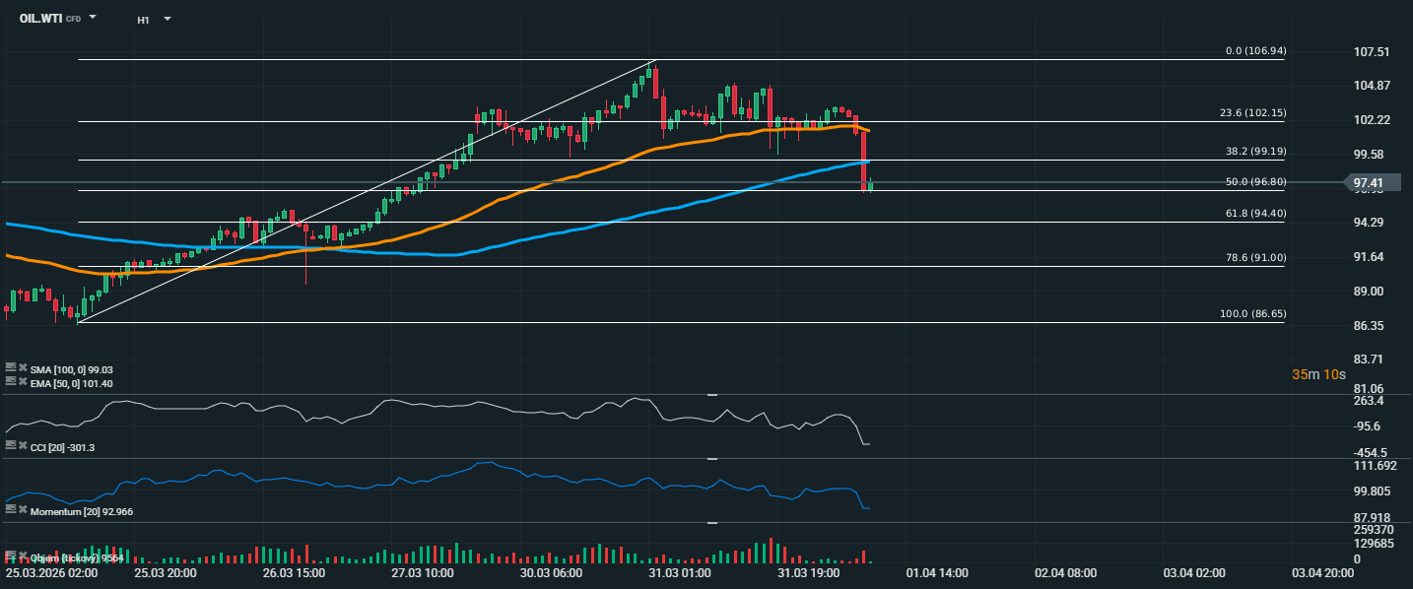Remove the Objem (tickový) volume indicator
This screenshot has width=1413, height=589.
point(23,556)
